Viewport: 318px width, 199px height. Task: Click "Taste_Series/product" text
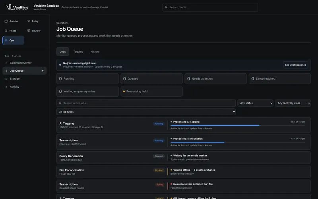(71, 160)
